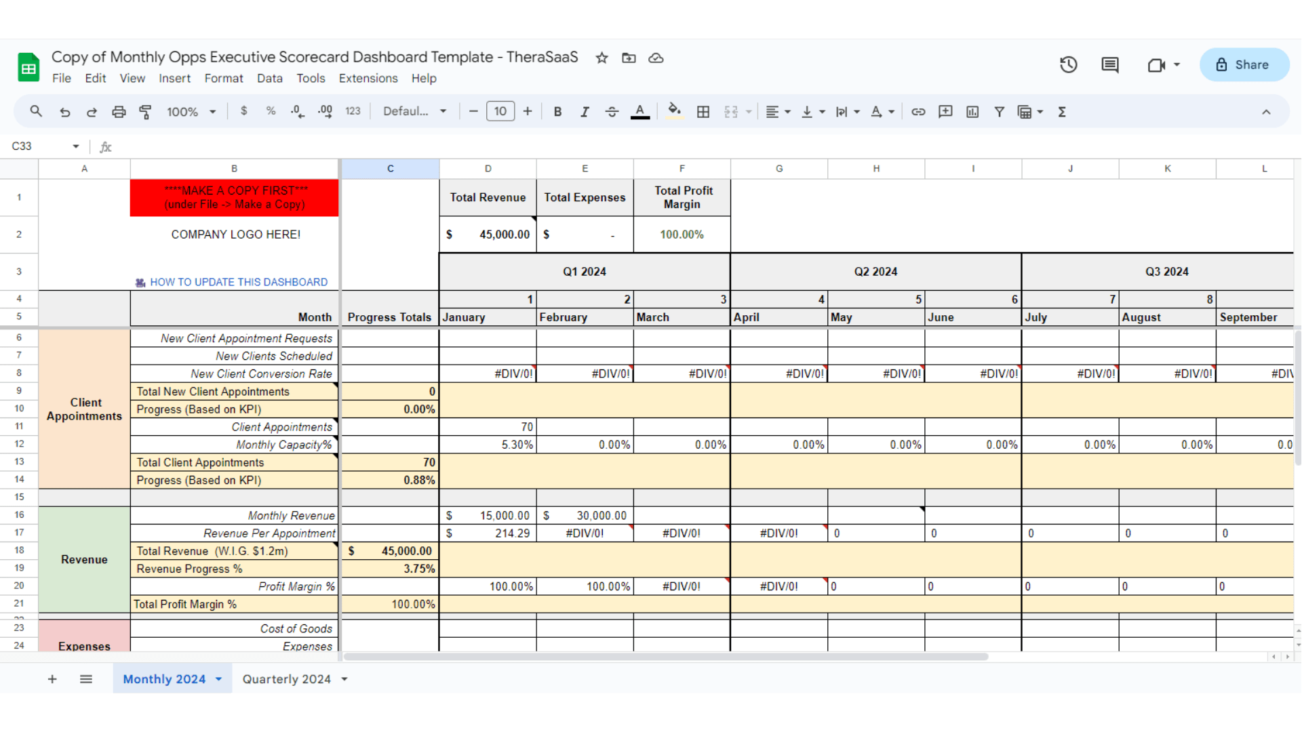Click the font size input field
Viewport: 1302px width, 732px height.
(500, 111)
